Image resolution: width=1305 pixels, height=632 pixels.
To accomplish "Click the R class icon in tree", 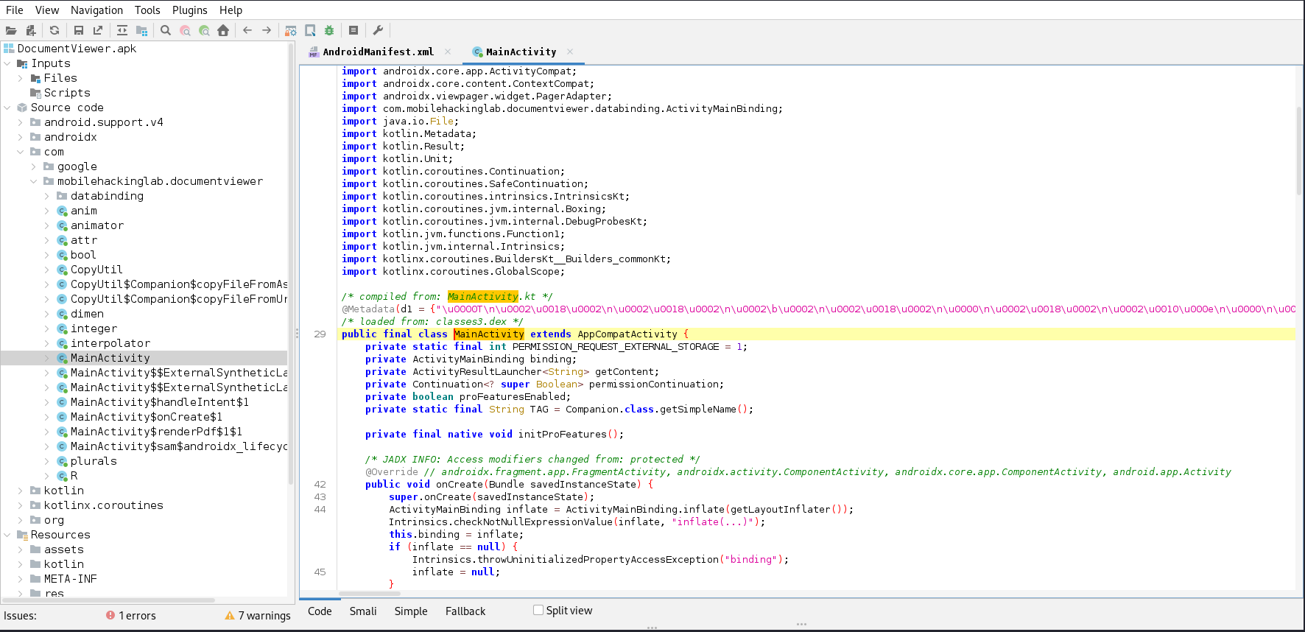I will (63, 476).
